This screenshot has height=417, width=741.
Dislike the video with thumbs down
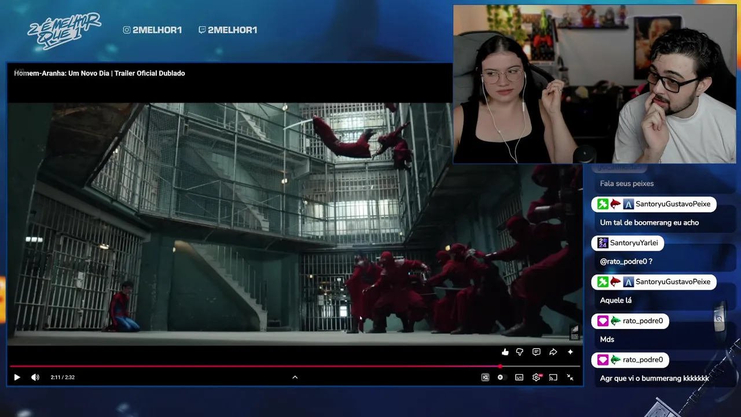coord(520,352)
